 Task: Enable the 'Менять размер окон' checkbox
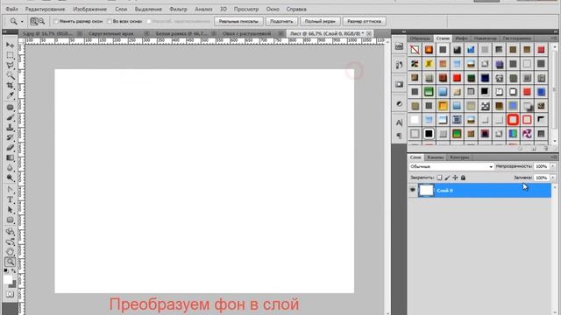pyautogui.click(x=55, y=21)
